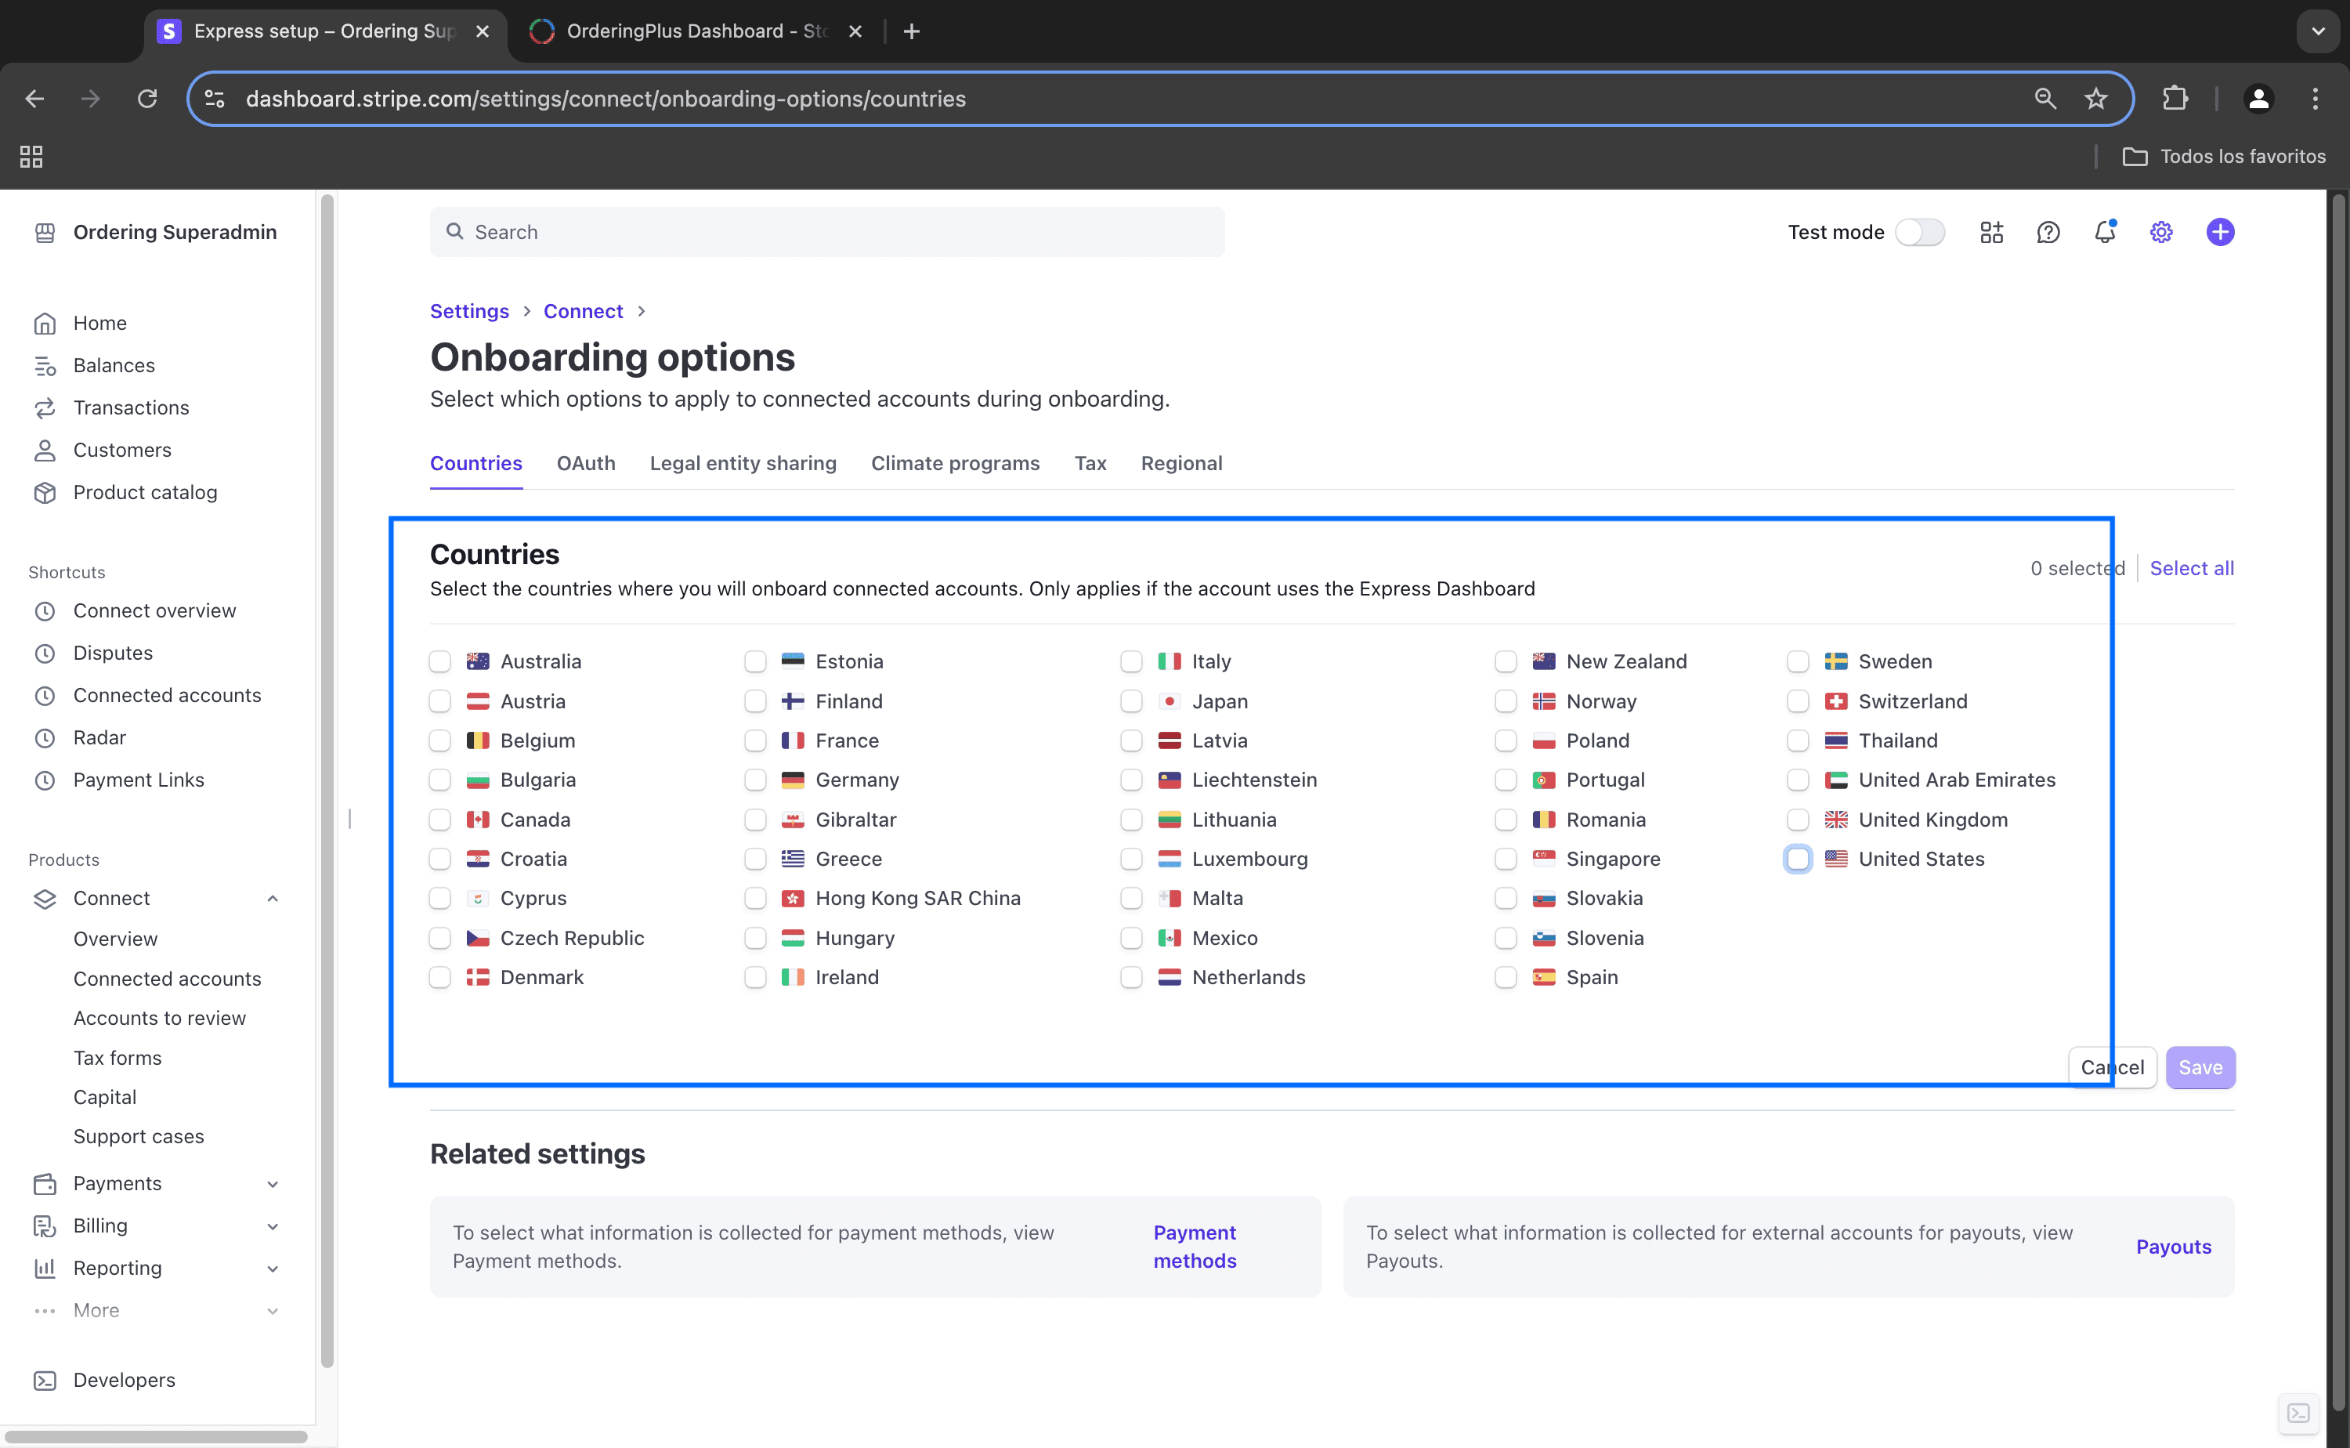2350x1448 pixels.
Task: Check the United States checkbox
Action: [1798, 859]
